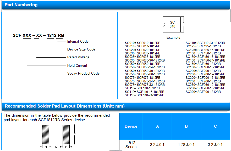This screenshot has height=151, width=231.
Task: Click the Rated Voltage label
Action: 78,57
